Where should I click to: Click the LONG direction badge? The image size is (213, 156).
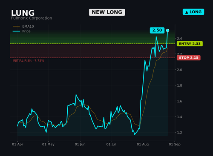193,12
